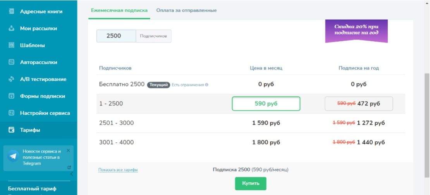430x195 pixels.
Task: Click the Тарифы wallet icon
Action: (12, 130)
